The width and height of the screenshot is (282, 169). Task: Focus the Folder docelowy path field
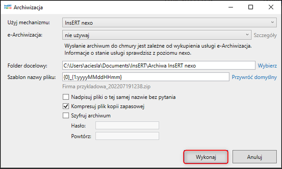158,65
